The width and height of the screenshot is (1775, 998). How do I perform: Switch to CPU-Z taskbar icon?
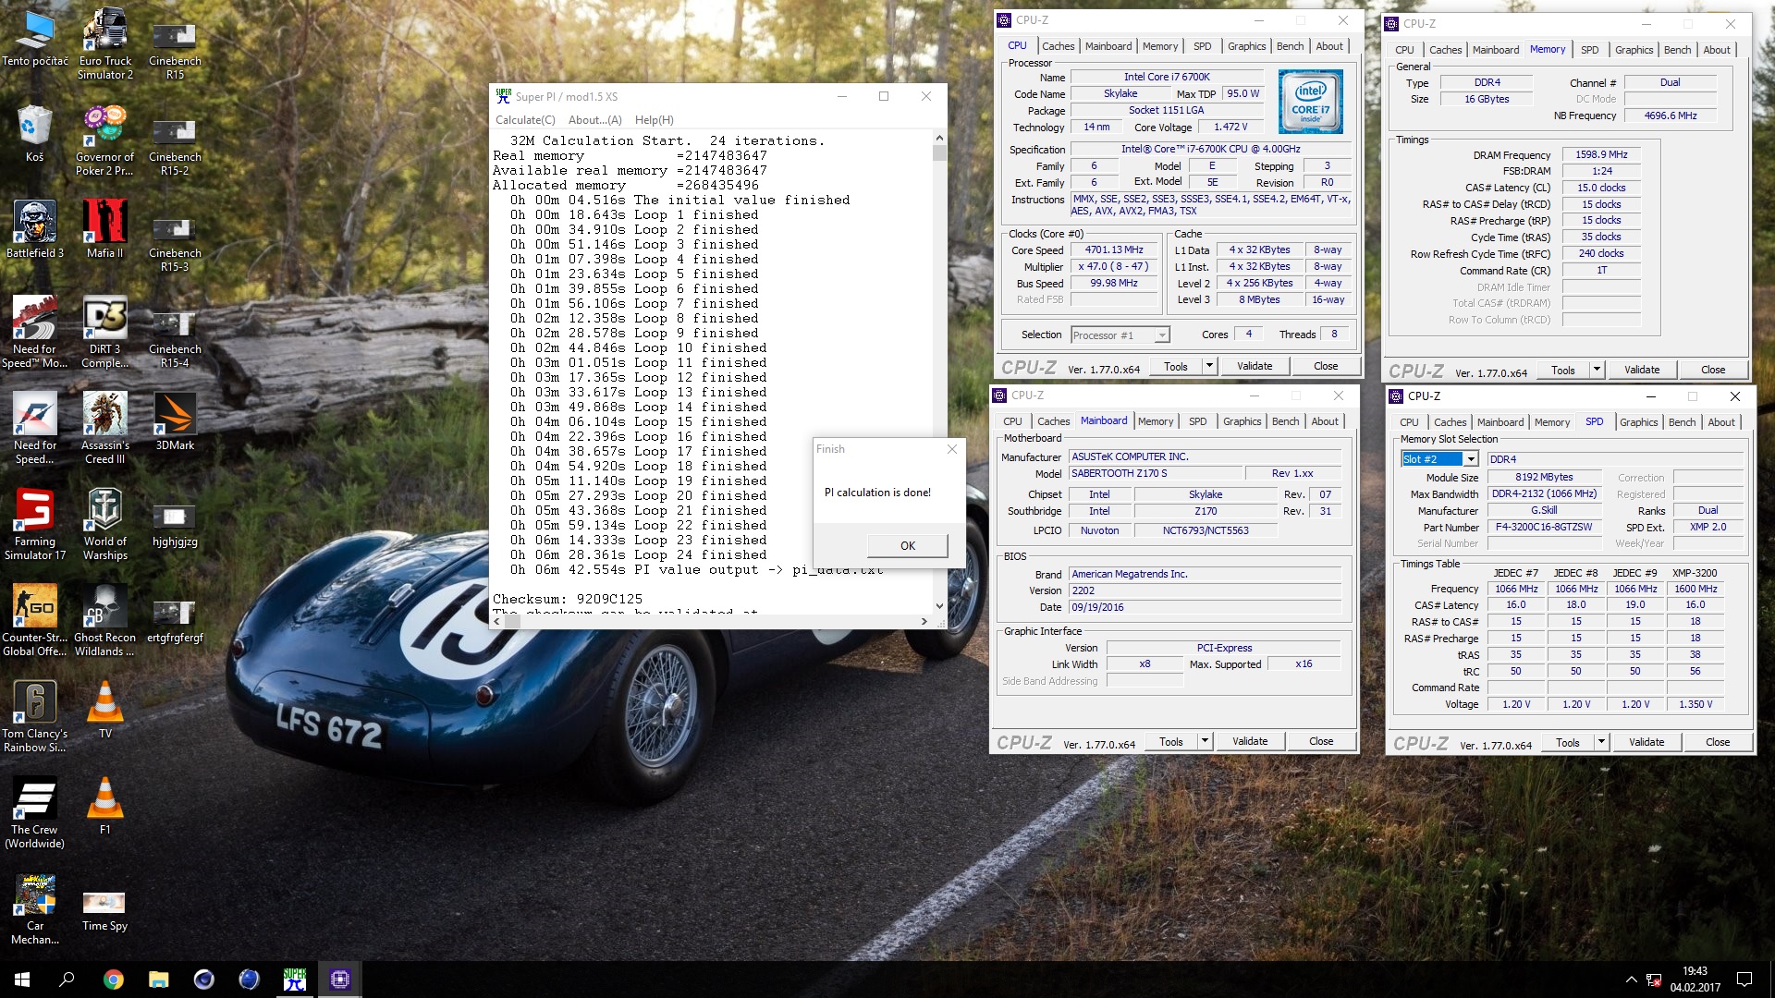(x=339, y=980)
